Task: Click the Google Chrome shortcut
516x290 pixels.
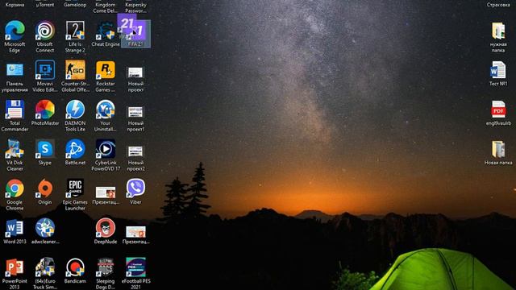Action: click(15, 194)
